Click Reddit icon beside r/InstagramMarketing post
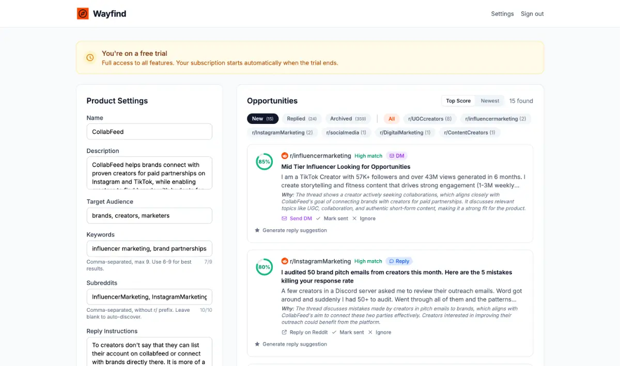620x366 pixels. pos(285,261)
